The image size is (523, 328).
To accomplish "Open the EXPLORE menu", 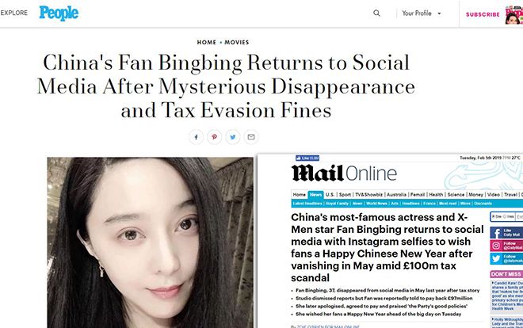I will 14,13.
